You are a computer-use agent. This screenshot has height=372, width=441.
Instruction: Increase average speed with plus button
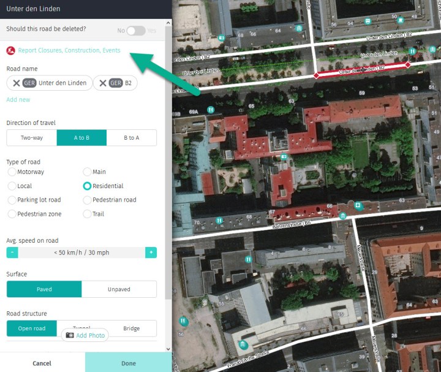click(151, 252)
